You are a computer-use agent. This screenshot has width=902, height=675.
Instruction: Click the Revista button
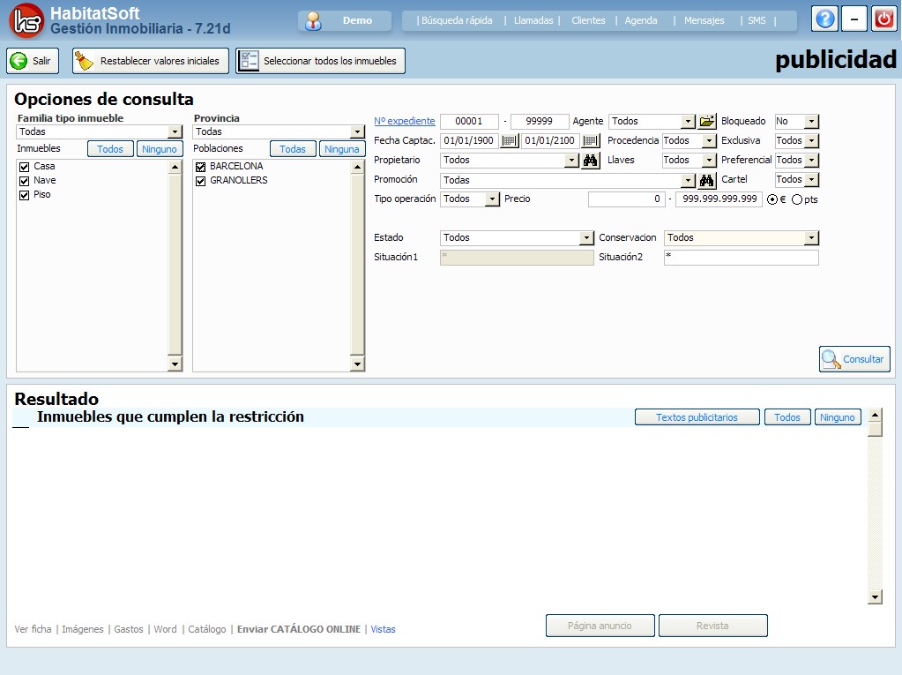tap(712, 626)
